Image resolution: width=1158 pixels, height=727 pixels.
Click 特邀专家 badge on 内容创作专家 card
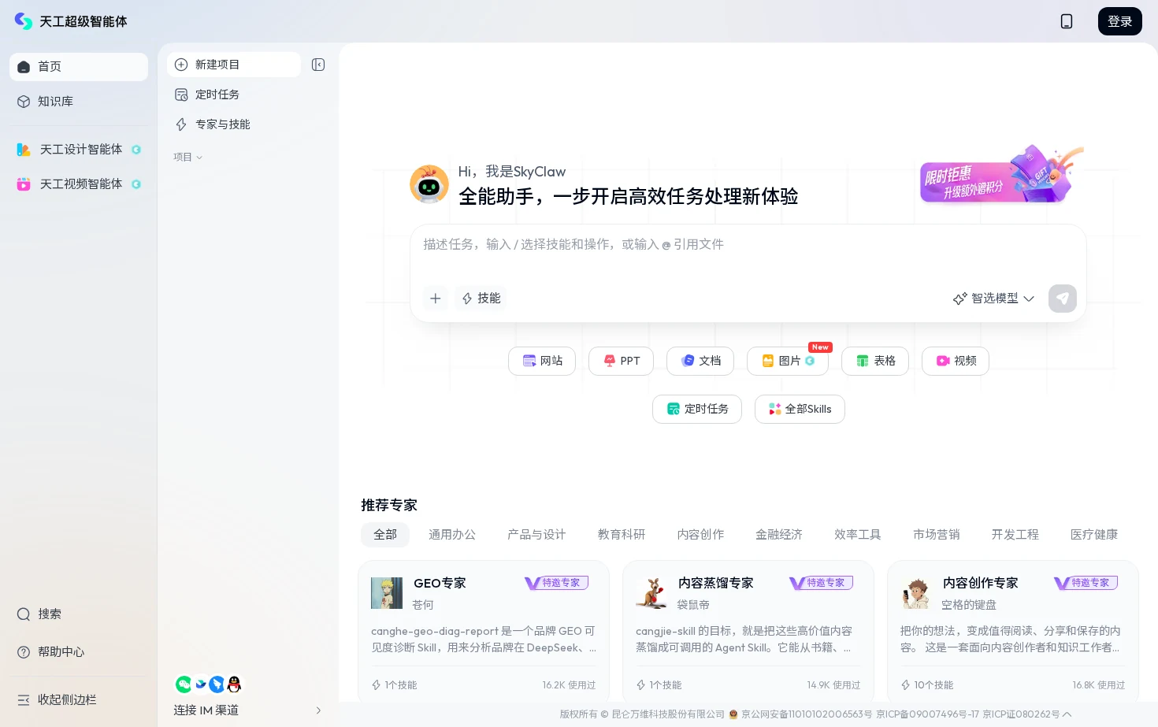[1086, 583]
